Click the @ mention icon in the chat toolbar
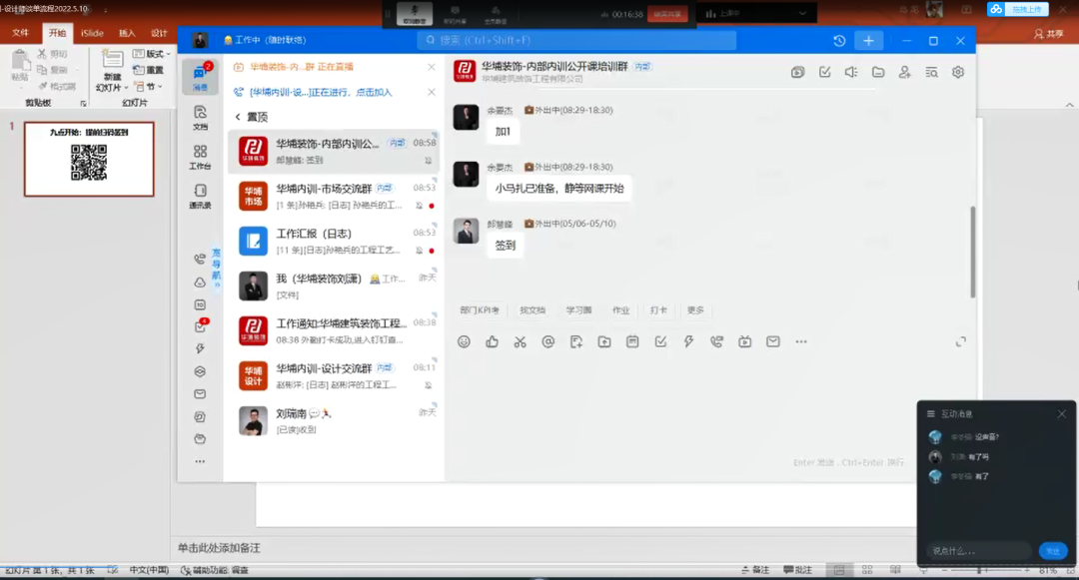The image size is (1079, 580). 548,341
